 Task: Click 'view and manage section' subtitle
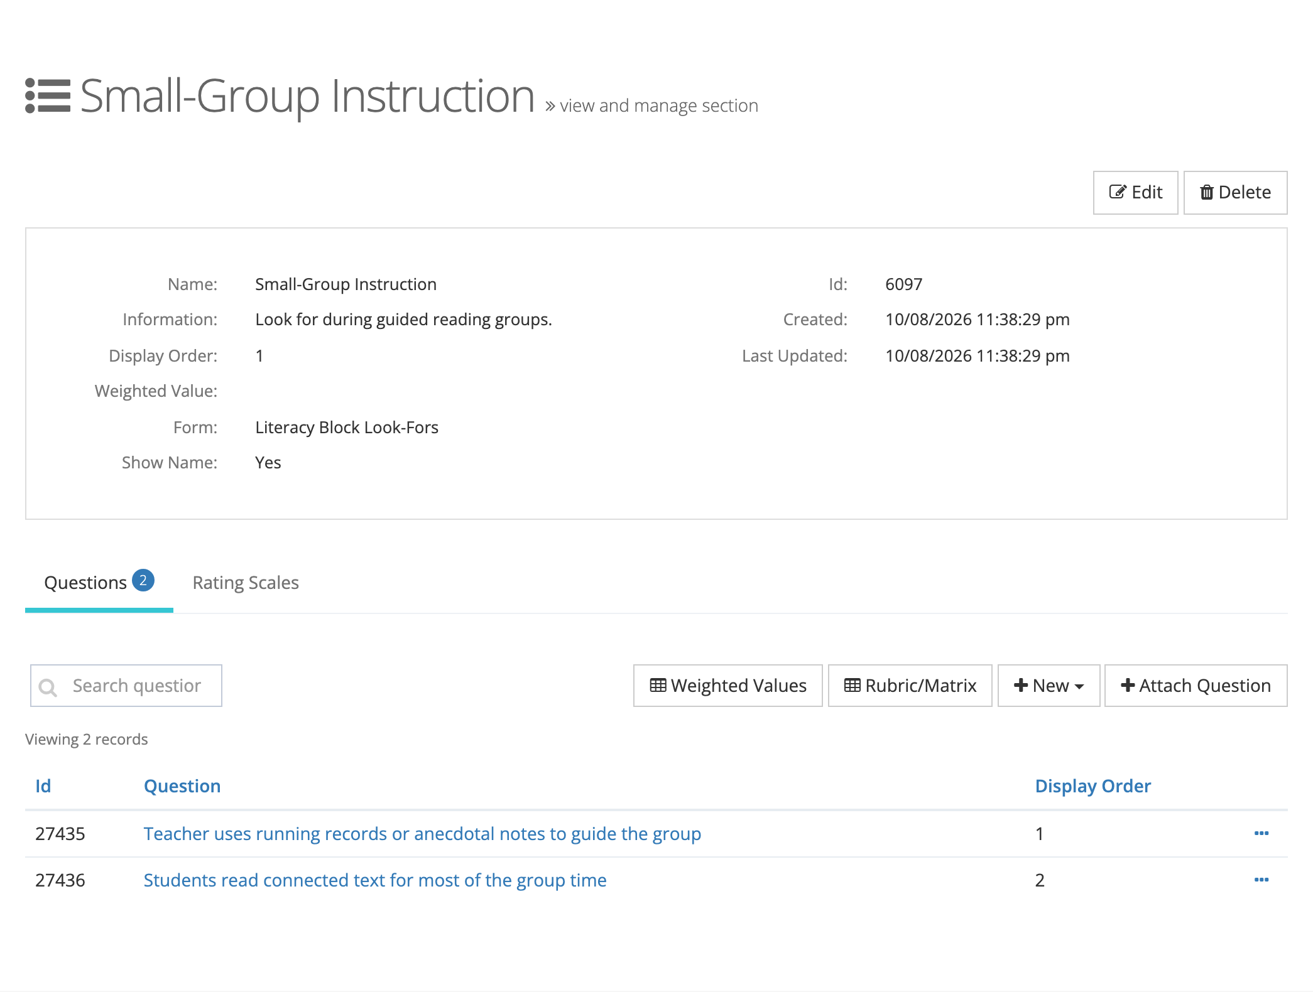tap(658, 105)
